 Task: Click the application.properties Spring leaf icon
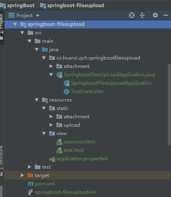pyautogui.click(x=52, y=159)
